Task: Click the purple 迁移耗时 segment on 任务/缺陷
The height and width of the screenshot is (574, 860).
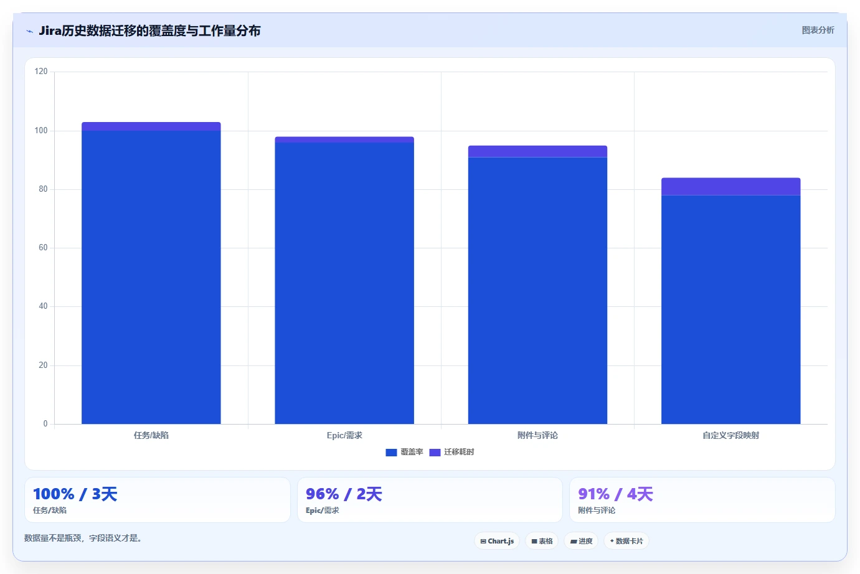Action: pyautogui.click(x=151, y=126)
